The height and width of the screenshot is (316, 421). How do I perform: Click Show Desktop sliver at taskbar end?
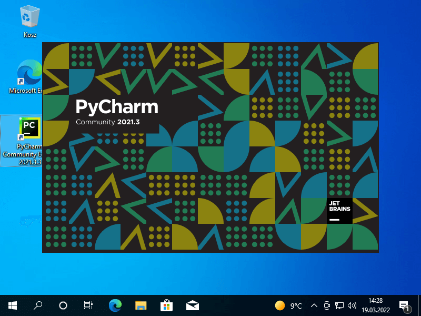(x=419, y=305)
